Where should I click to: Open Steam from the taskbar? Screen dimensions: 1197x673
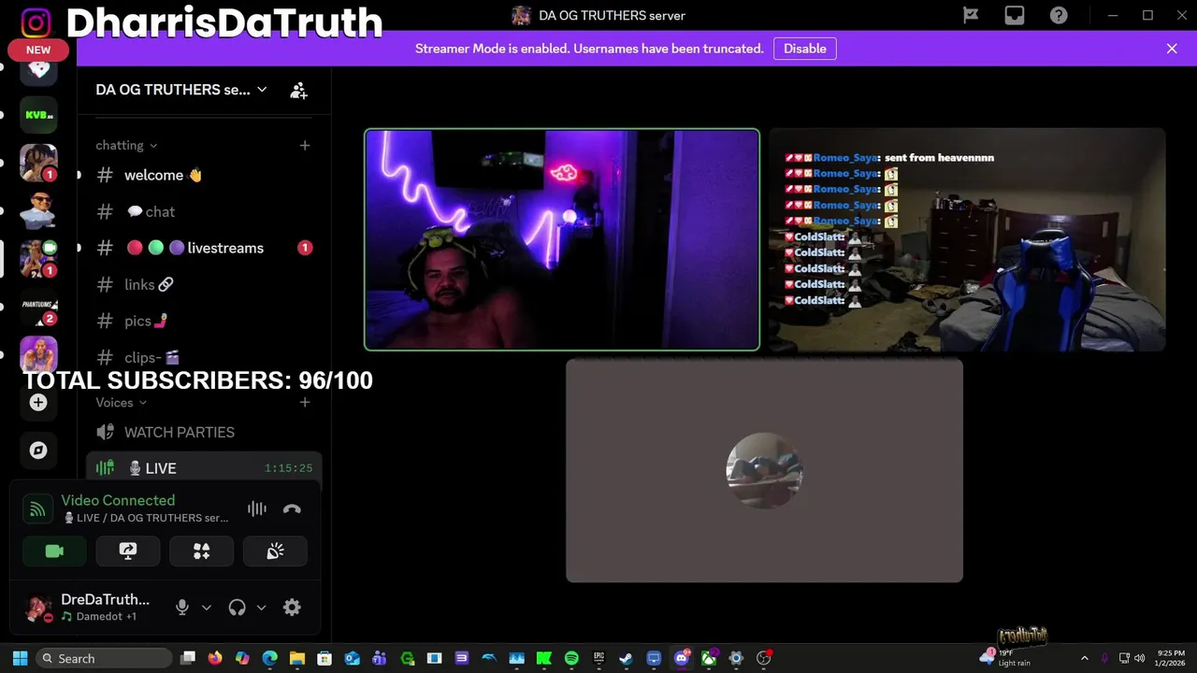coord(626,658)
